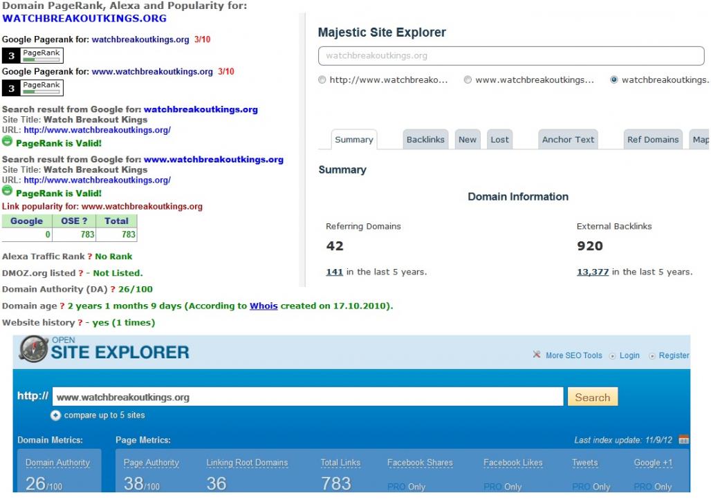This screenshot has width=711, height=502.
Task: Click the Total column header in popularity table
Action: click(x=116, y=221)
